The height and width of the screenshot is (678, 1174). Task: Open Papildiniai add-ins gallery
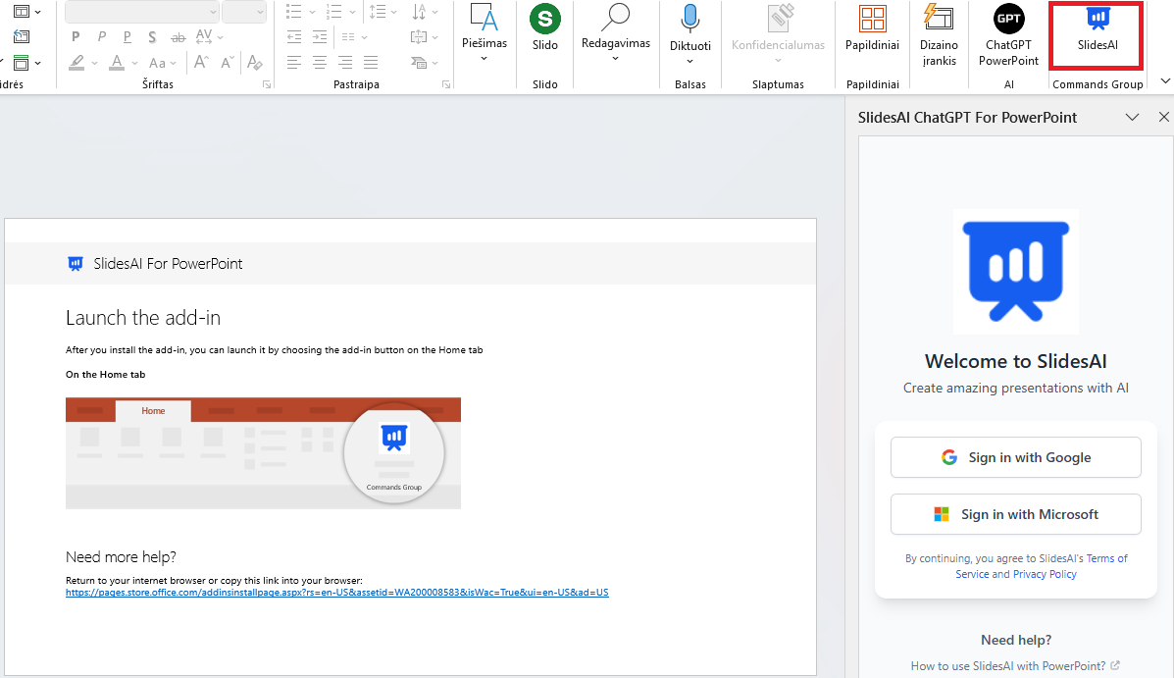tap(872, 29)
